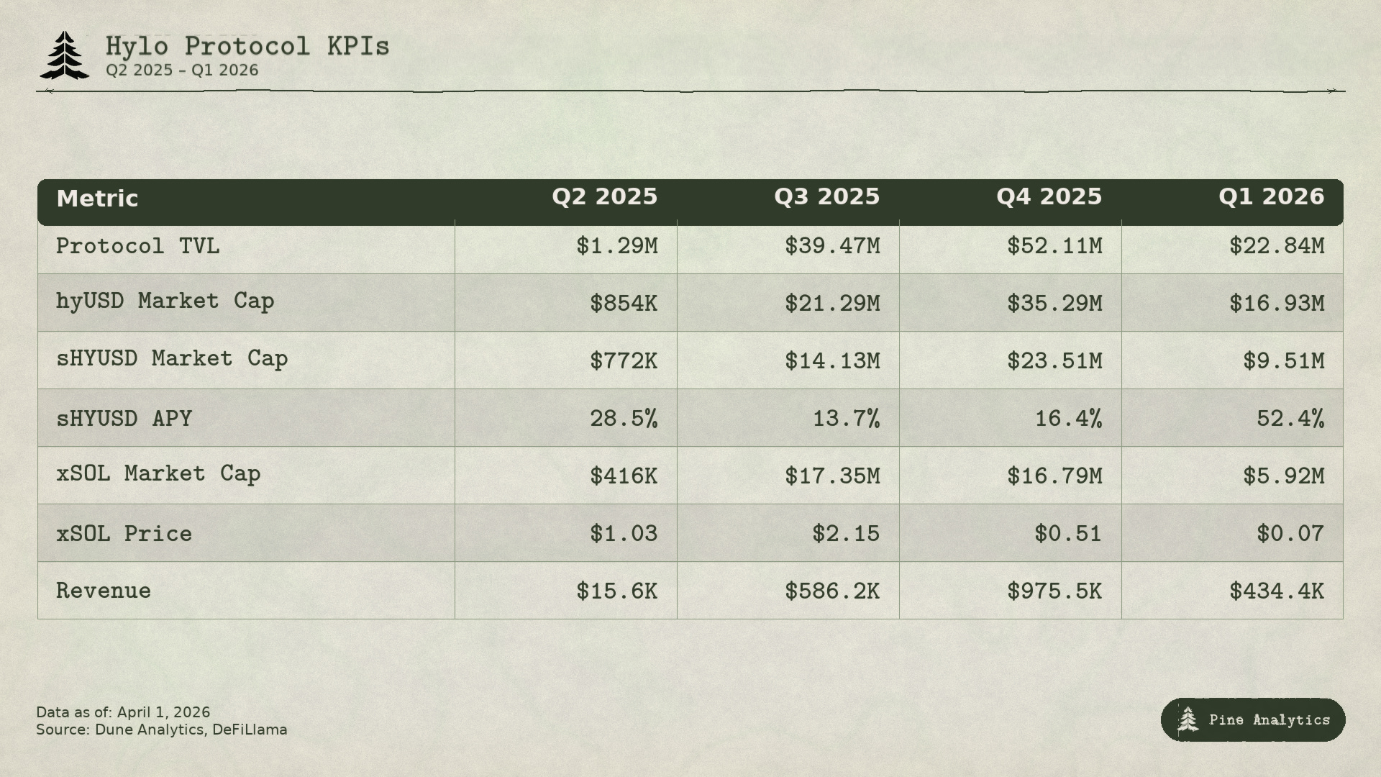
Task: Click the pine tree logo beside the title
Action: (65, 55)
